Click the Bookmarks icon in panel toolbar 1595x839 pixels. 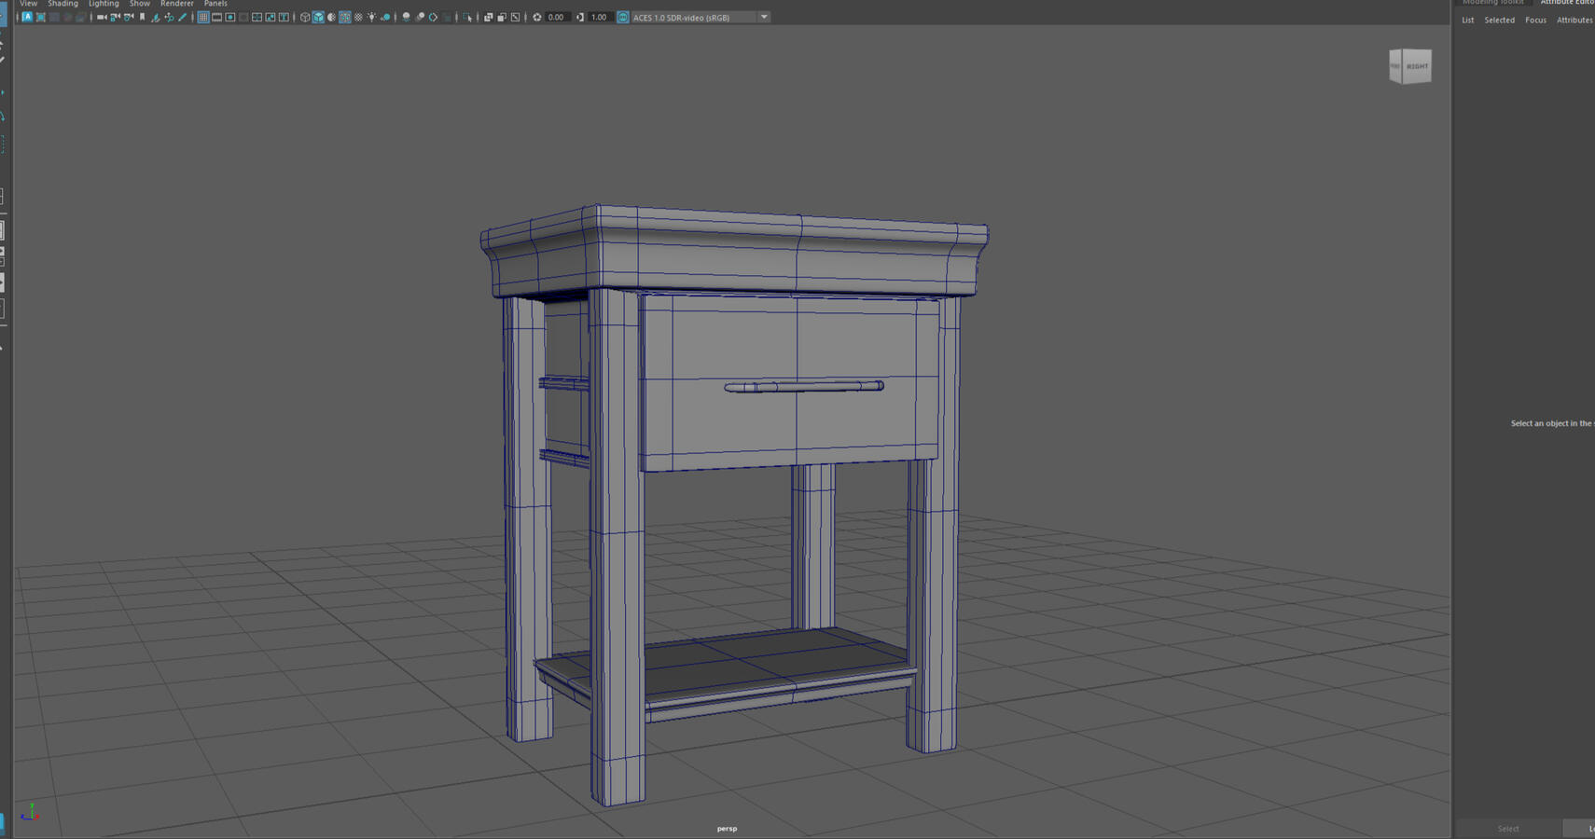[142, 17]
